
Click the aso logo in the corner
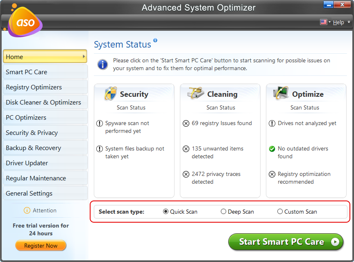[x=24, y=23]
